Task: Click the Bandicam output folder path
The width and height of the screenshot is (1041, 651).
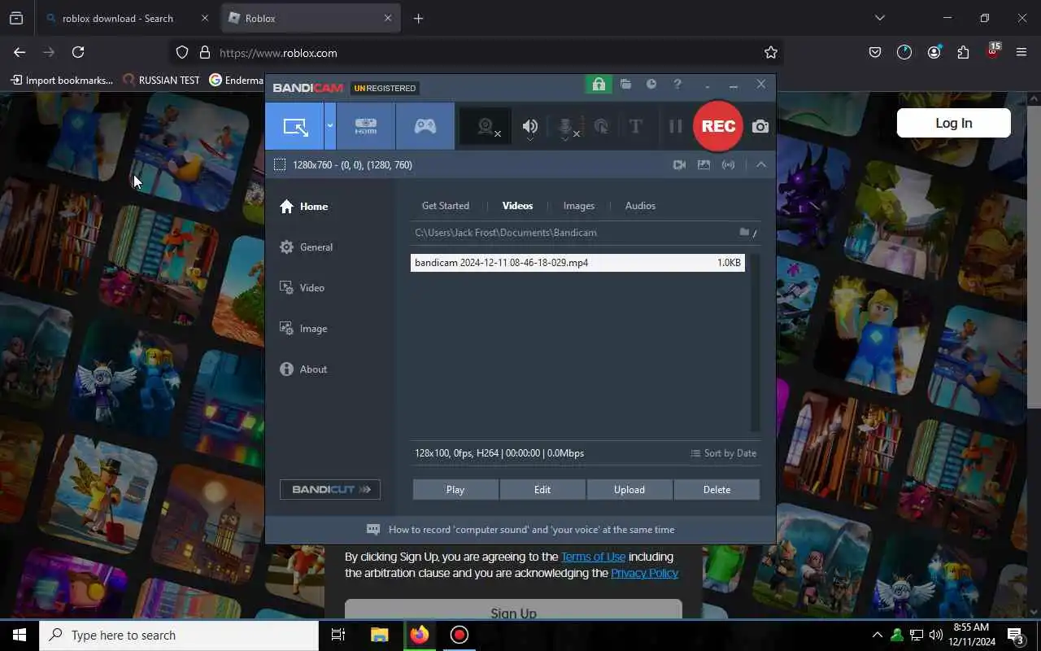Action: (506, 233)
